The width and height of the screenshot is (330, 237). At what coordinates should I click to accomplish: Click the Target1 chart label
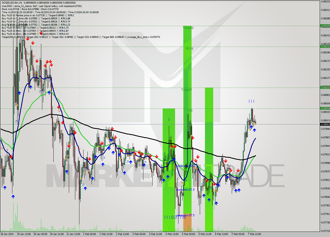[x=186, y=90]
